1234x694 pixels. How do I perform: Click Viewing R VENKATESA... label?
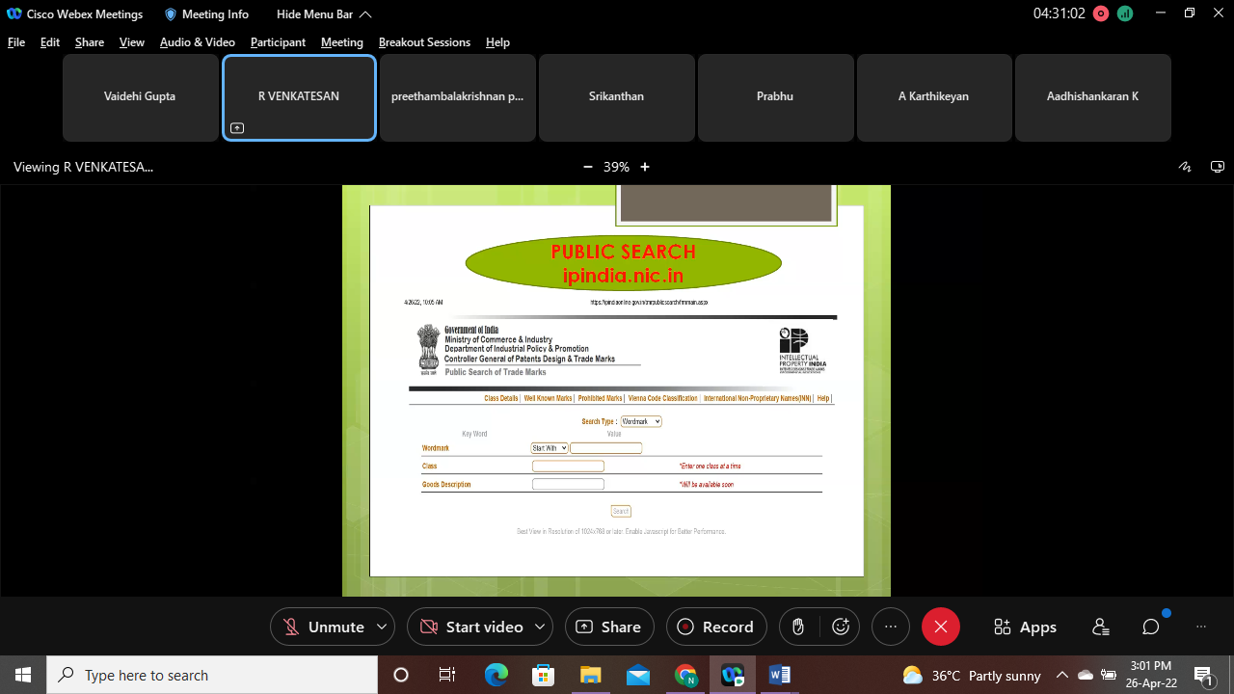click(x=83, y=167)
